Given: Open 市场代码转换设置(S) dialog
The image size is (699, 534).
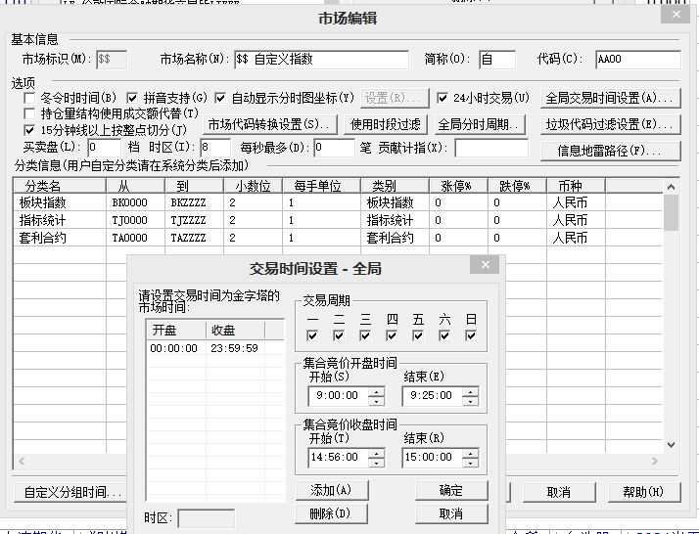Looking at the screenshot, I should 271,124.
